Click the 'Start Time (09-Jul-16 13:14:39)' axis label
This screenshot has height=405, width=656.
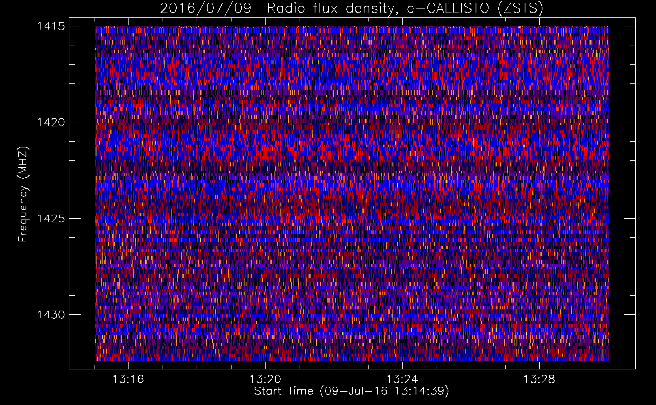[352, 391]
